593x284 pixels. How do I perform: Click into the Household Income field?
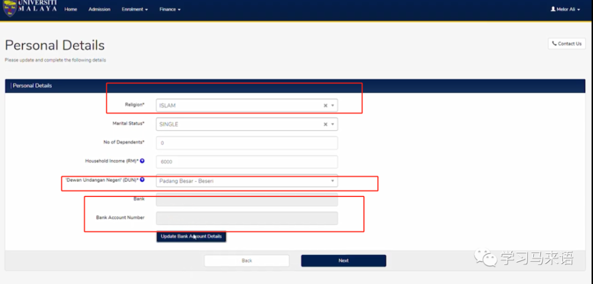tap(247, 162)
